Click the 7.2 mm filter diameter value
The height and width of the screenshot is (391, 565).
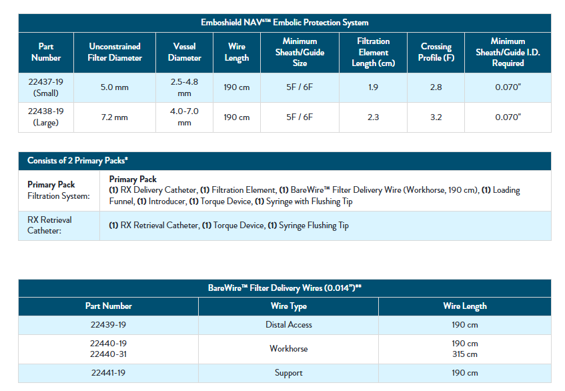click(x=115, y=117)
